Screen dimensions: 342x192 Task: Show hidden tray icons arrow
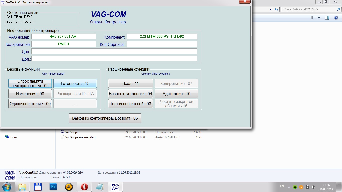[289, 187]
